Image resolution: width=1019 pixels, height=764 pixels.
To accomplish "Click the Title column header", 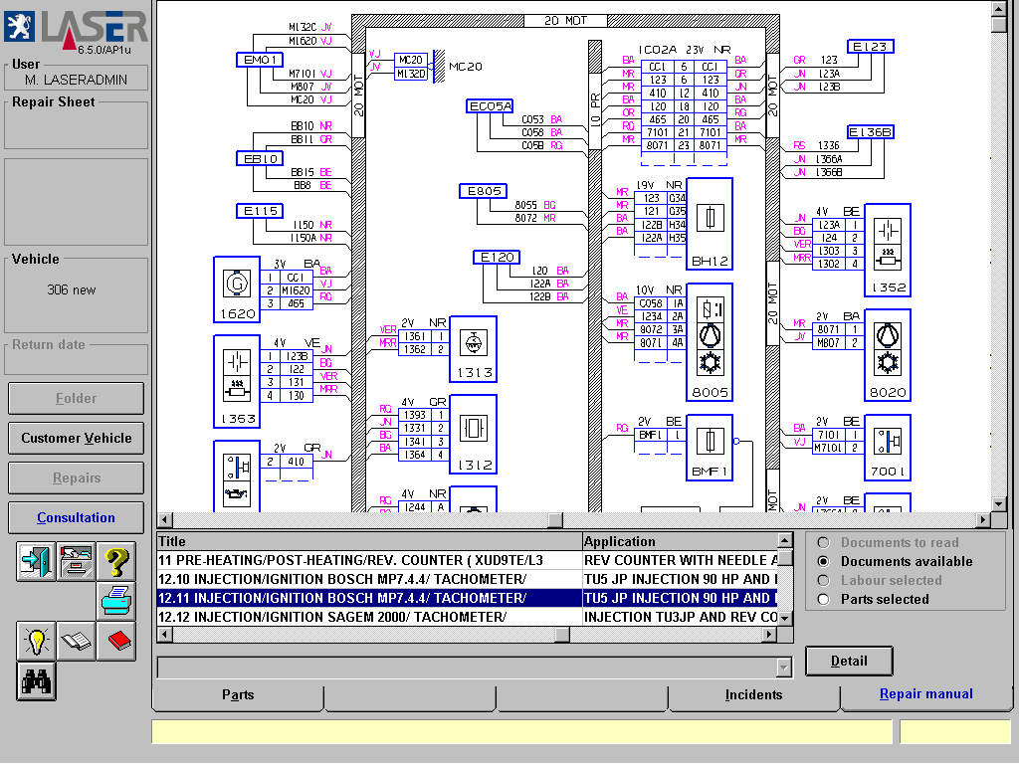I will click(x=369, y=541).
